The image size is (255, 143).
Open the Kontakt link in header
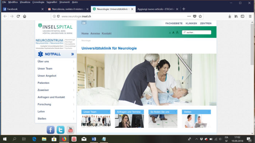point(106,33)
